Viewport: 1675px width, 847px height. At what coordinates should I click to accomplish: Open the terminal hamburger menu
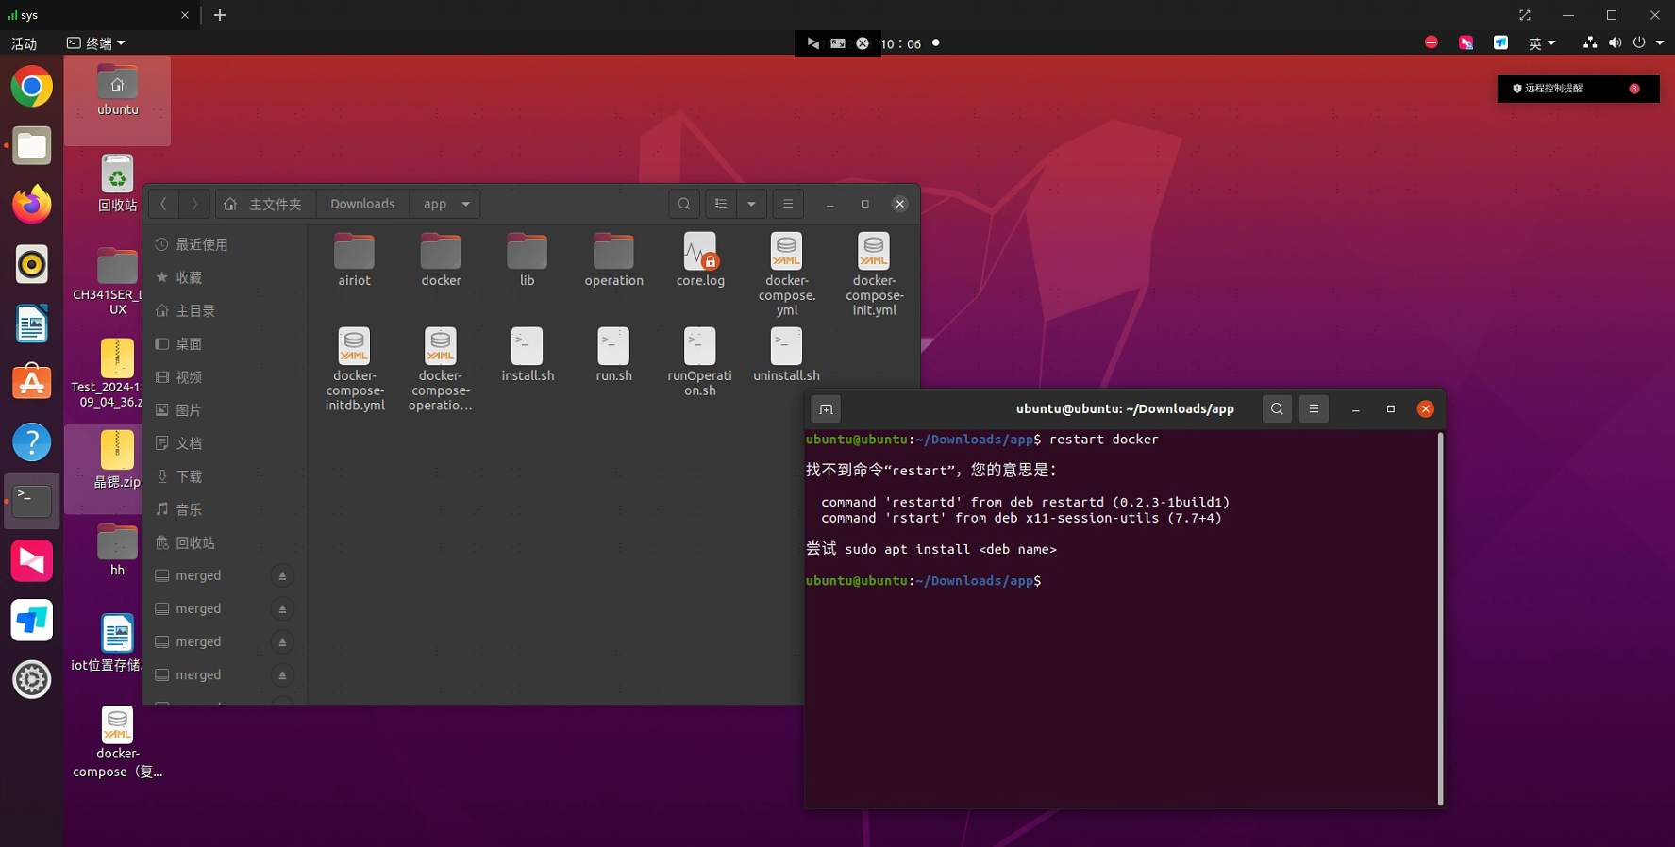click(1314, 409)
